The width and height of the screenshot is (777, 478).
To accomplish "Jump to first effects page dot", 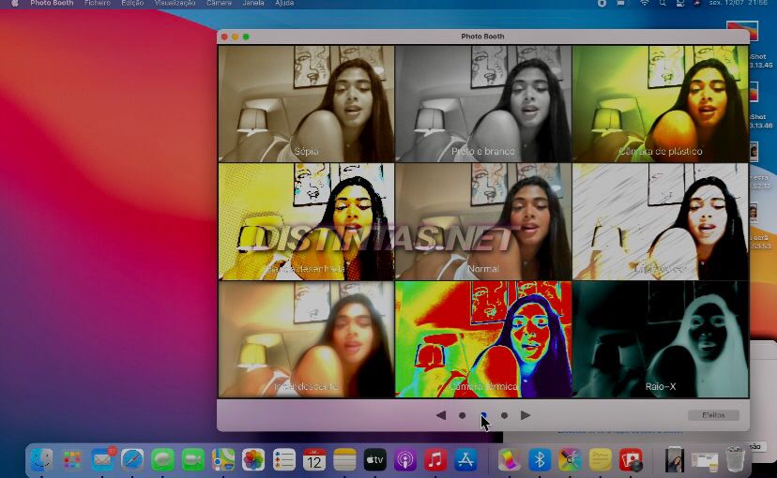I will pyautogui.click(x=463, y=415).
